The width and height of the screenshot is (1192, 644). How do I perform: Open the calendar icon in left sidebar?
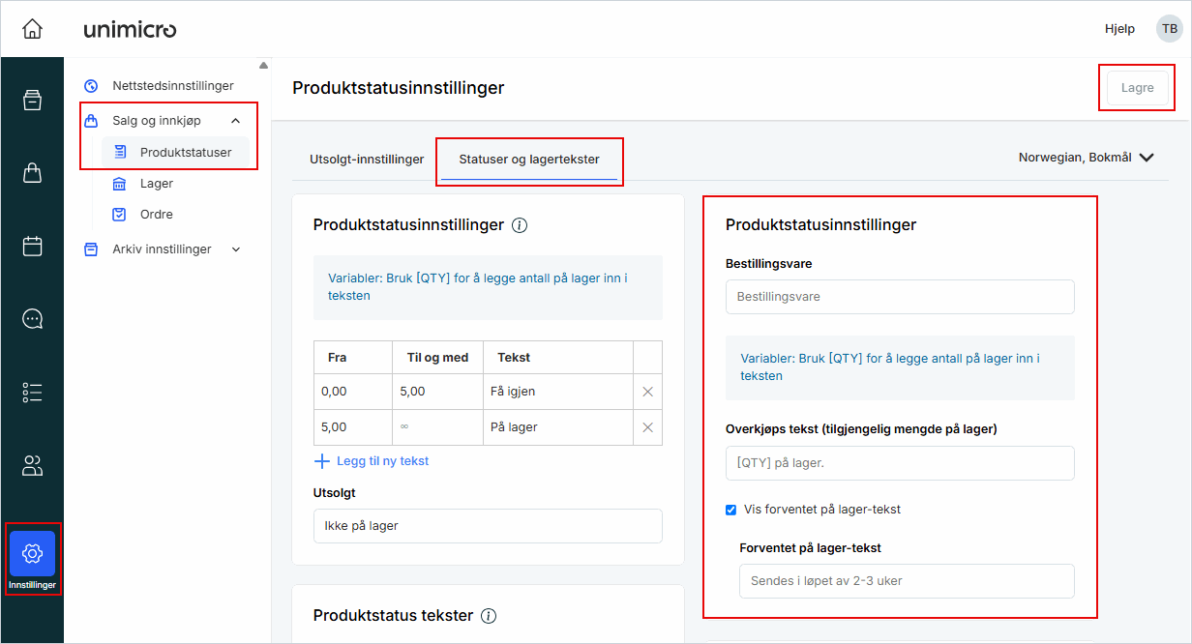[32, 246]
